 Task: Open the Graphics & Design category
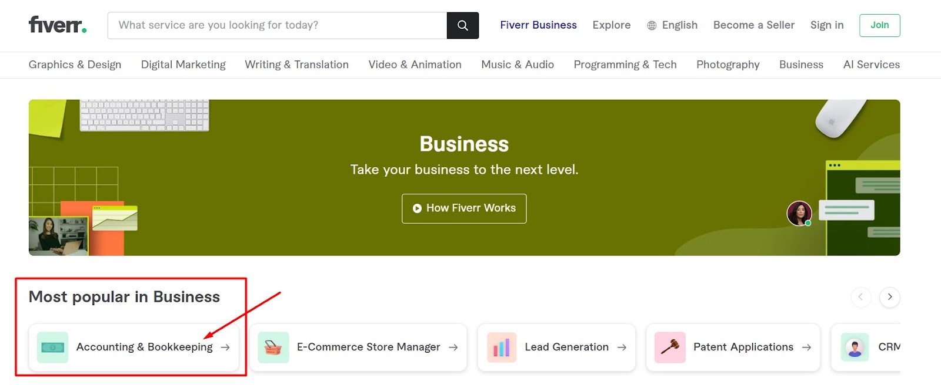(75, 65)
